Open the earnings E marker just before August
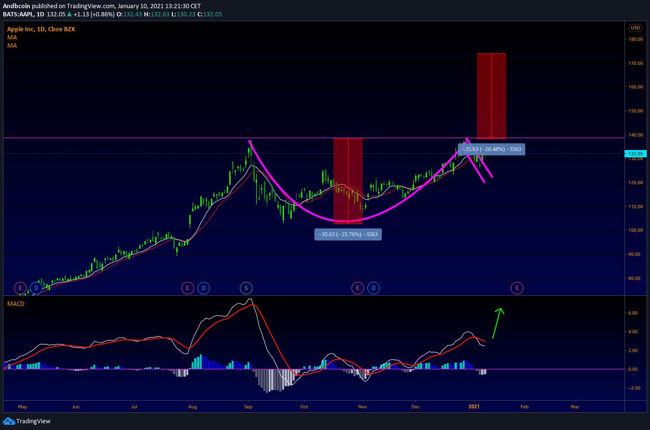 coord(187,288)
